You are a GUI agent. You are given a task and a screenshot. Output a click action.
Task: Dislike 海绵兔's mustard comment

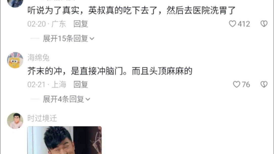pyautogui.click(x=264, y=84)
